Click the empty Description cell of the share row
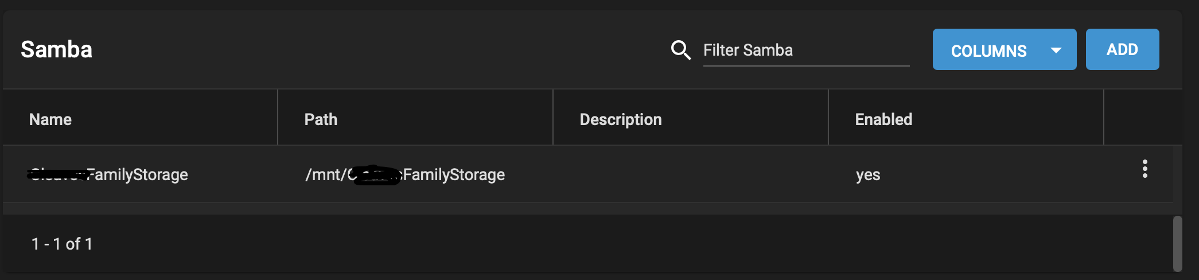The height and width of the screenshot is (280, 1199). tap(691, 174)
